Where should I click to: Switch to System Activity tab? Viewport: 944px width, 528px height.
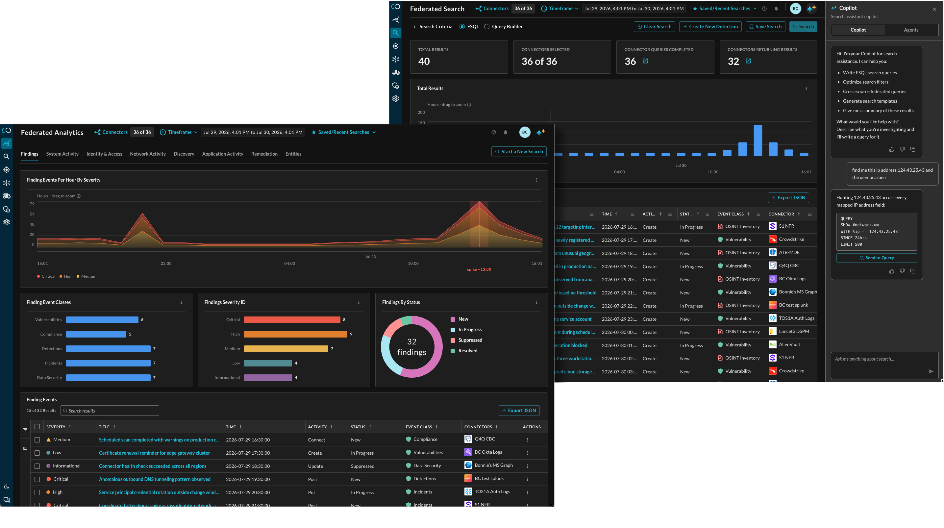point(62,154)
